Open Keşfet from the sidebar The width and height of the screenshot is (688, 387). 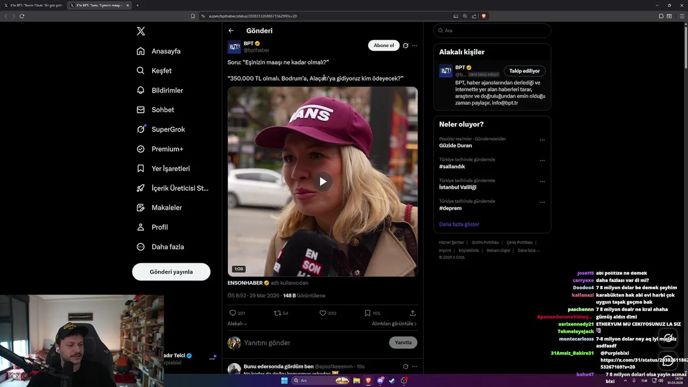[x=154, y=70]
